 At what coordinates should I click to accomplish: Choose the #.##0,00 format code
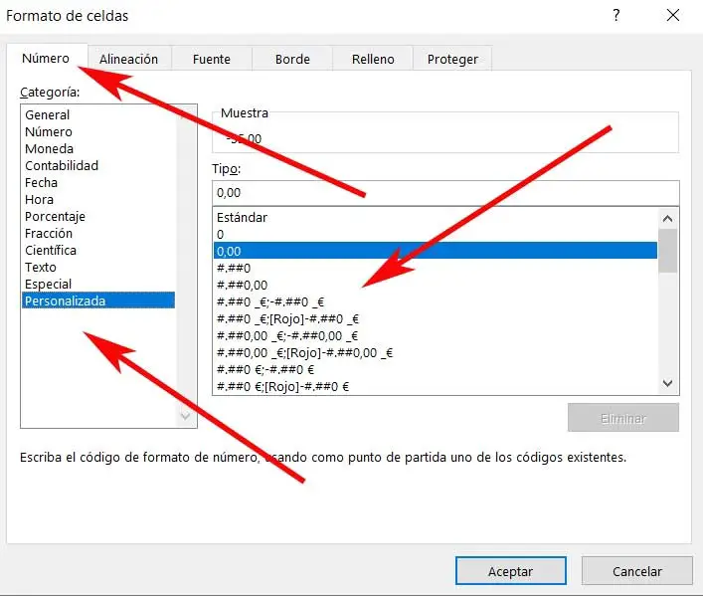tap(242, 286)
